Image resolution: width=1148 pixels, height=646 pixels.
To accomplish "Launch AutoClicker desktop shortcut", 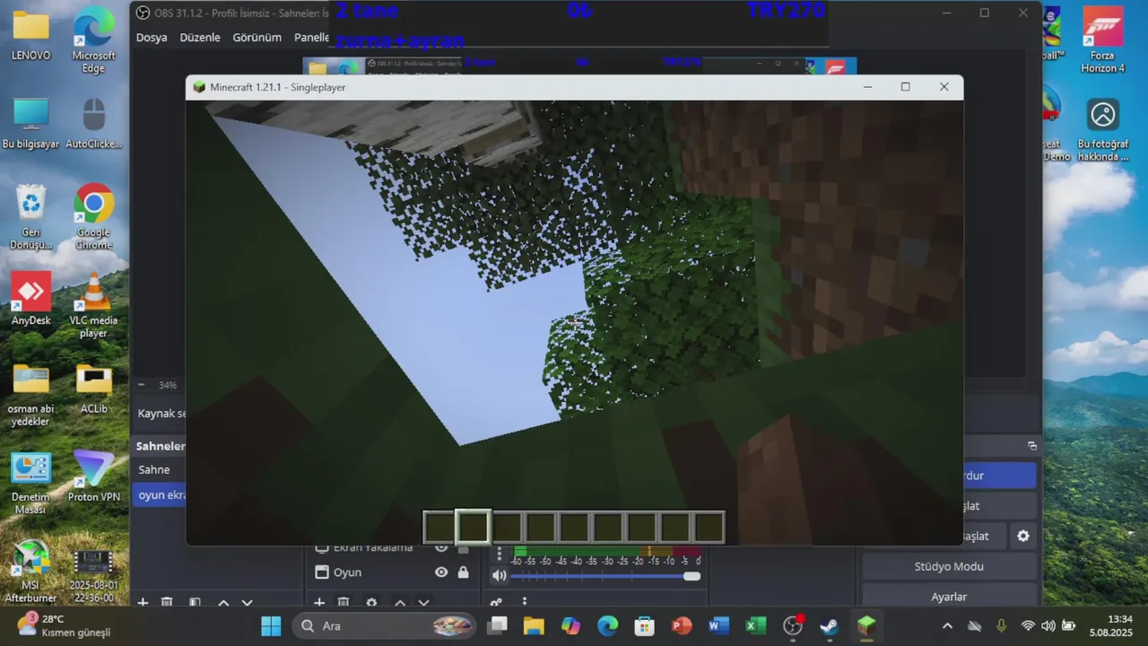I will pyautogui.click(x=94, y=123).
